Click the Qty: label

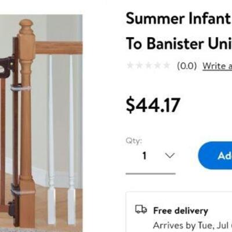tap(134, 140)
